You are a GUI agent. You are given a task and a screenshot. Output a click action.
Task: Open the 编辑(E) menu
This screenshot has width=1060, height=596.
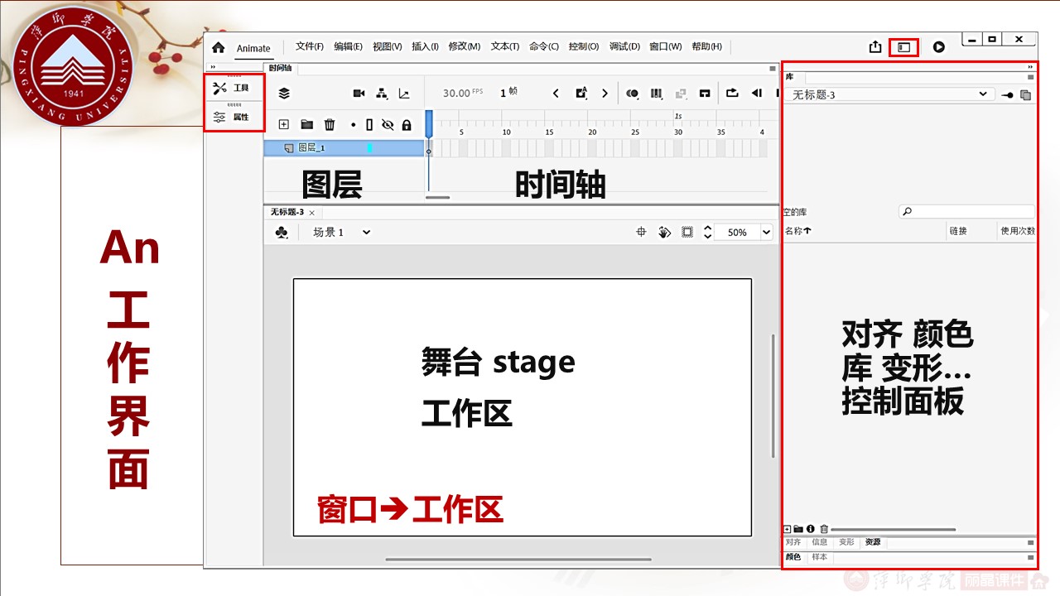tap(349, 47)
